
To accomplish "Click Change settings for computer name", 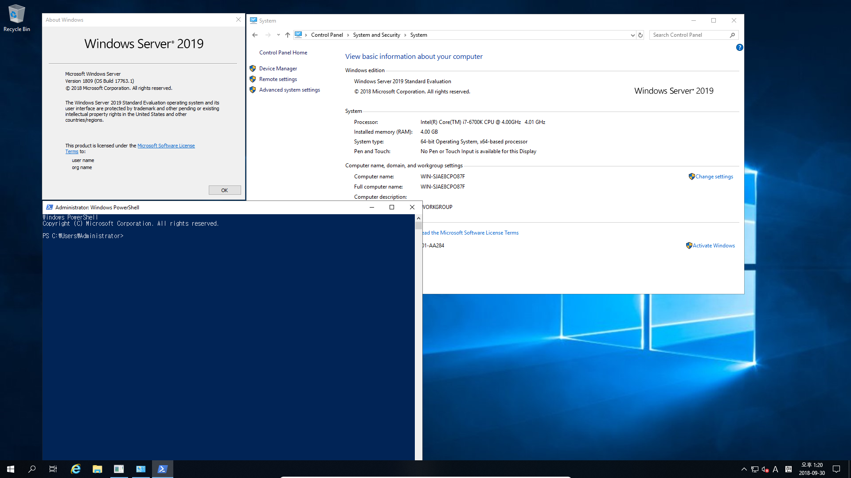I will [x=714, y=177].
